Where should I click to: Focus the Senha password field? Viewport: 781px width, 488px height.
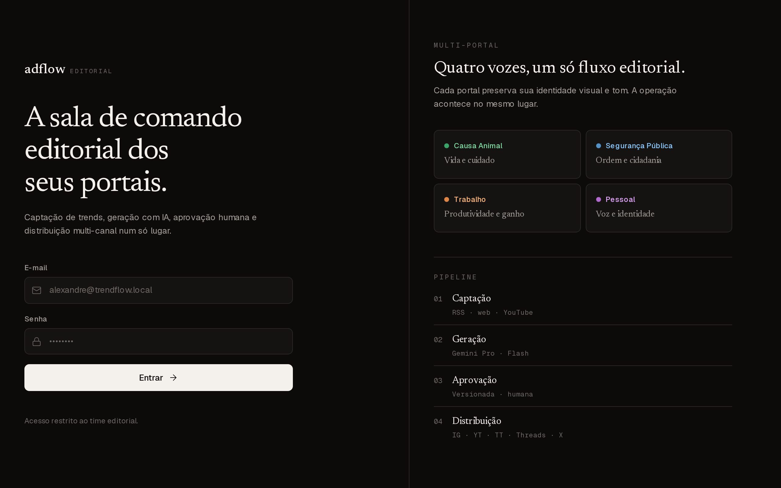point(158,342)
